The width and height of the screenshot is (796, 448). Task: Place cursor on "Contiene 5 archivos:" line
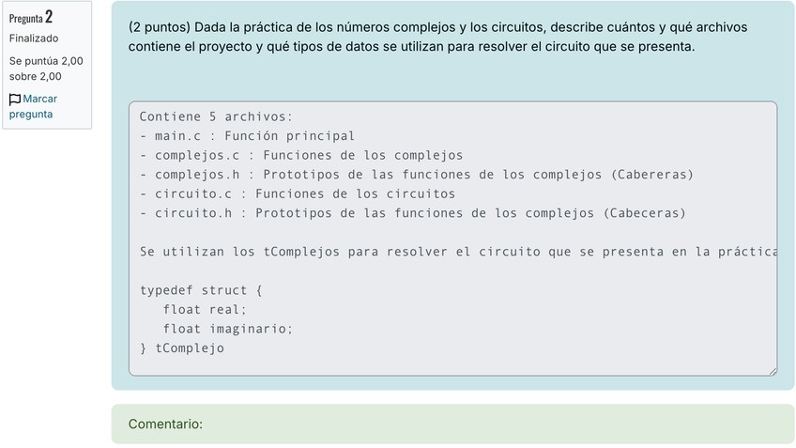point(216,116)
